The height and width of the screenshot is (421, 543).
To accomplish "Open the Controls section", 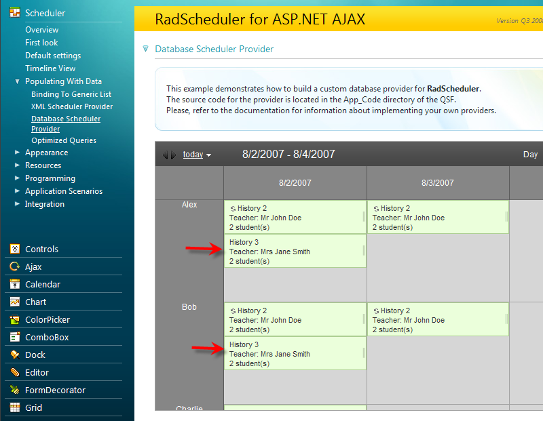I will click(x=41, y=249).
